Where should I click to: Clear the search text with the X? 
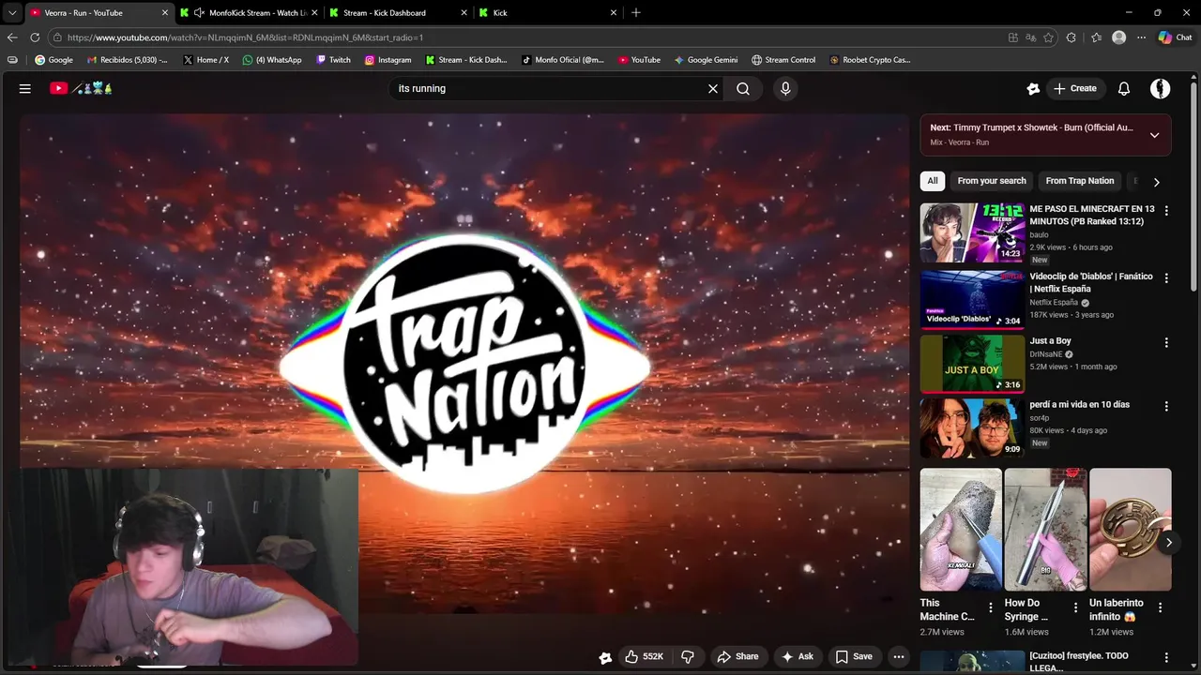713,88
